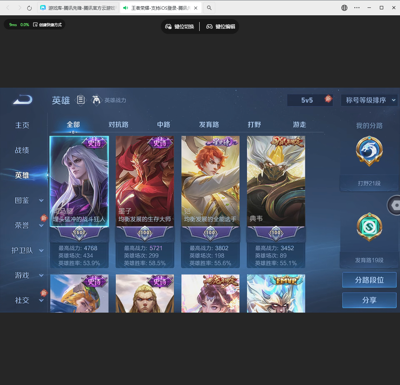
Task: Open the hero list view icon
Action: [x=81, y=100]
